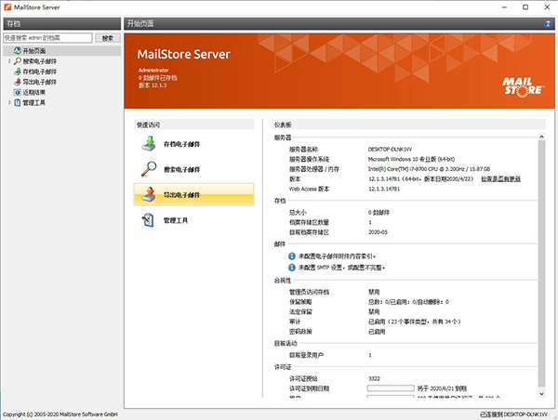Select 存档电子邮件 in the sidebar tree
Screen dimensions: 558x420
pos(41,72)
